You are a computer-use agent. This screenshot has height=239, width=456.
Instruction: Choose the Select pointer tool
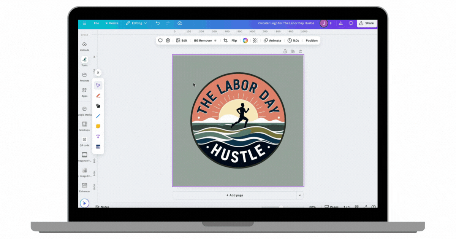(x=98, y=86)
